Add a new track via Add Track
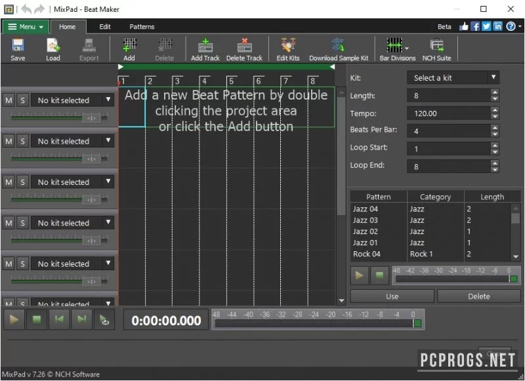This screenshot has height=381, width=525. pyautogui.click(x=205, y=49)
